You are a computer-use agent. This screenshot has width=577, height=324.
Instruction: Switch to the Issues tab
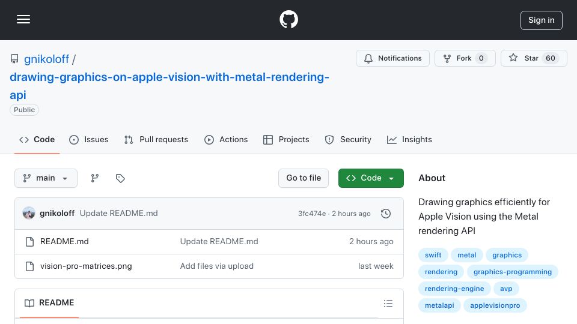(89, 140)
